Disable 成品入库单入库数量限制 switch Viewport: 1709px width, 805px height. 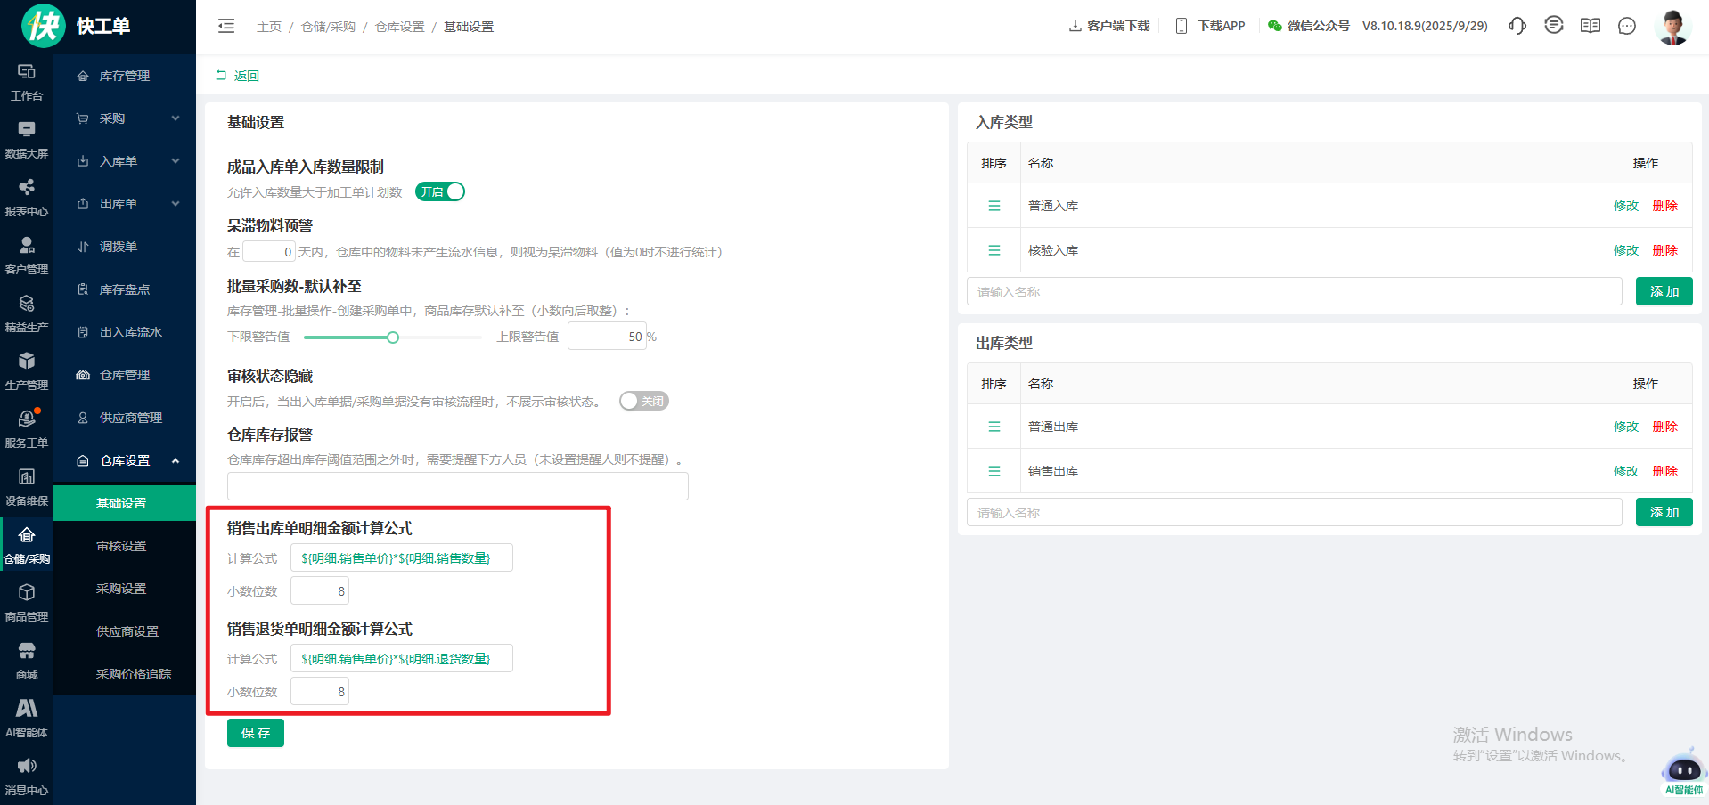440,191
